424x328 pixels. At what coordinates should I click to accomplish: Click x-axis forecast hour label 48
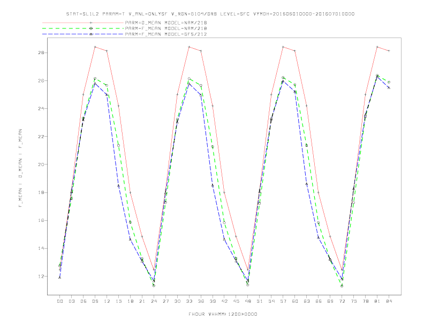point(248,301)
